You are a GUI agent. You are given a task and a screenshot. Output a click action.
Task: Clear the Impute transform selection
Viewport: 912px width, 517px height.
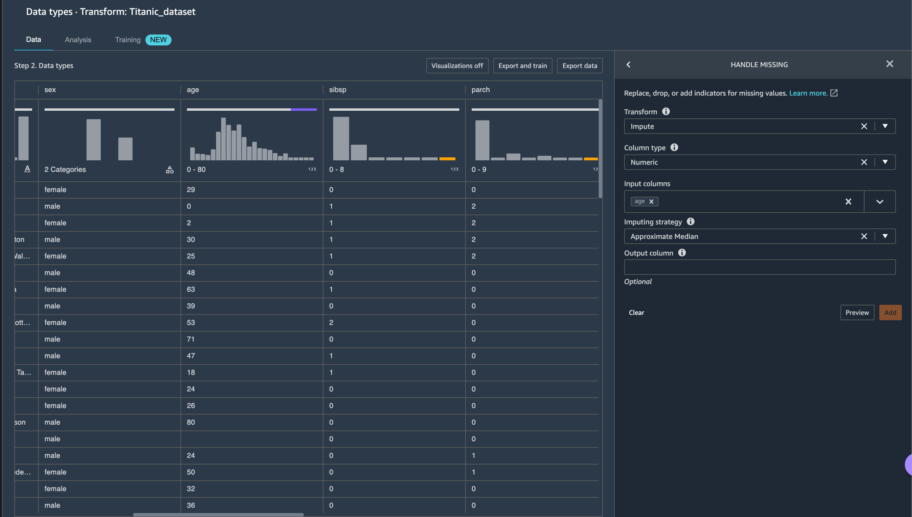pos(864,126)
